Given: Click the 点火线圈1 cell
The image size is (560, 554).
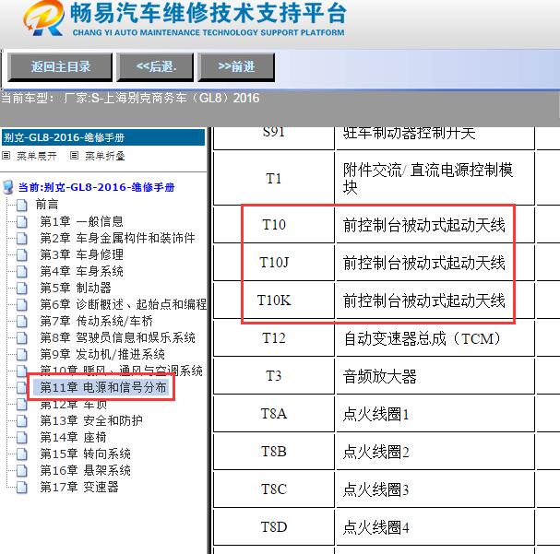Looking at the screenshot, I should [435, 414].
